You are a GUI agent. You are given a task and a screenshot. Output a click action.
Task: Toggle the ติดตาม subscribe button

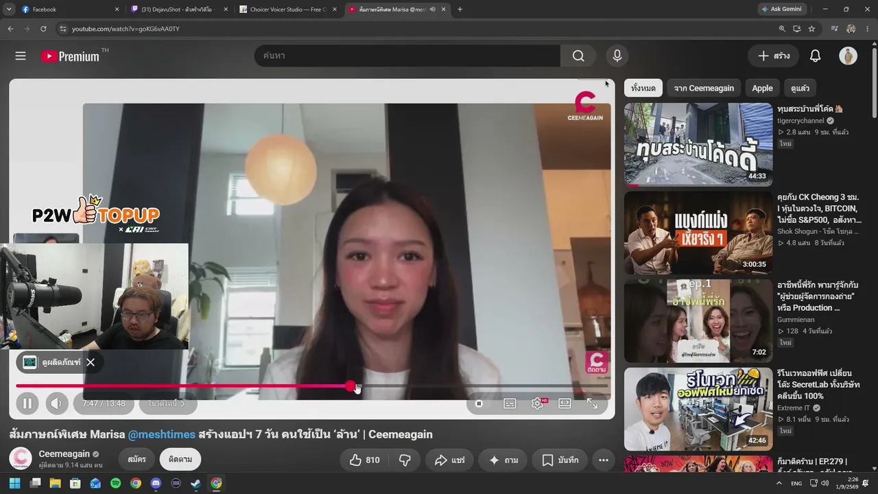[180, 460]
